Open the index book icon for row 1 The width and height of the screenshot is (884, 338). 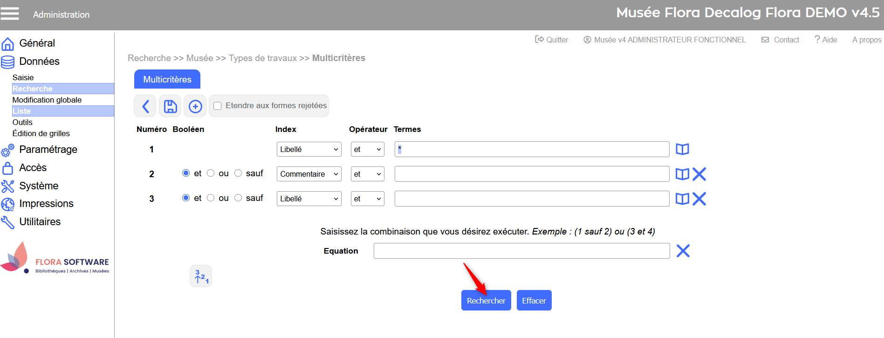point(682,149)
